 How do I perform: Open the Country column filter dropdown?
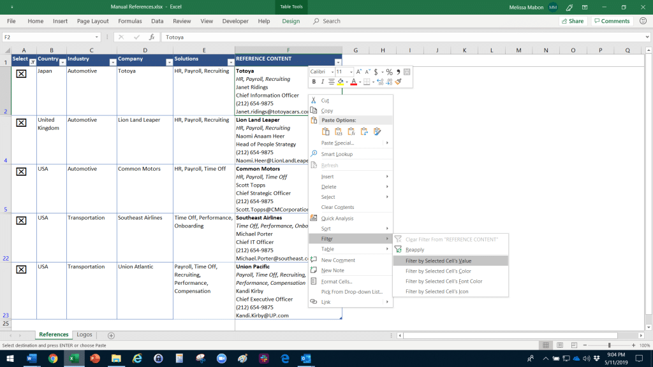tap(62, 62)
